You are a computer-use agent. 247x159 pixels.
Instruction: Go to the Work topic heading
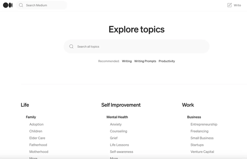click(x=188, y=105)
